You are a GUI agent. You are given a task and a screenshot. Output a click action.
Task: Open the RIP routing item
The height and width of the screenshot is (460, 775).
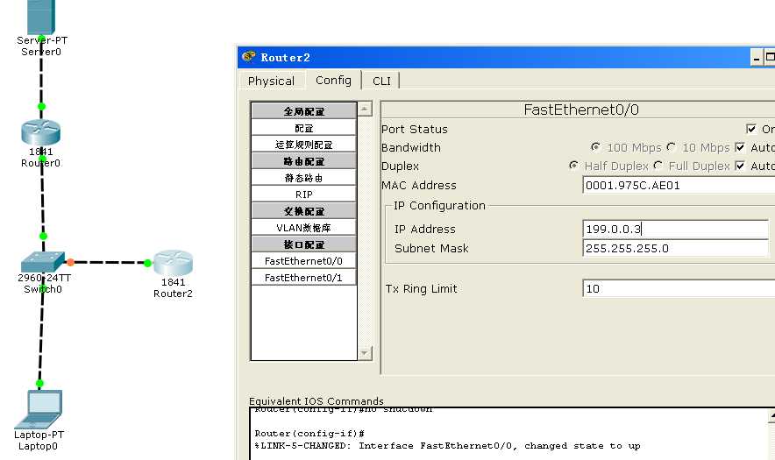303,195
